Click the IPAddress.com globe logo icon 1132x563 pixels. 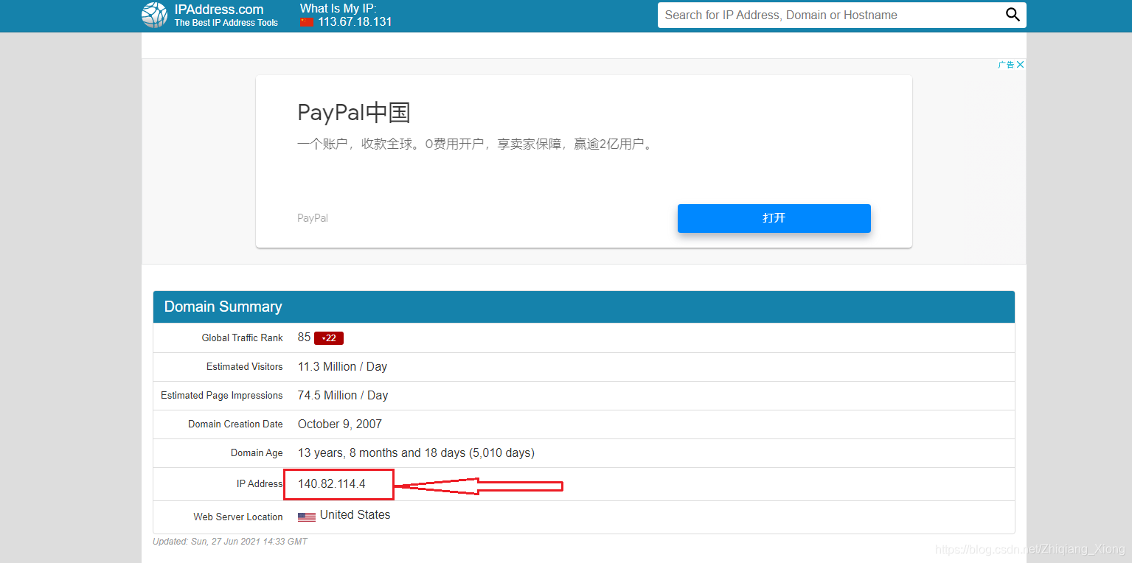(153, 15)
